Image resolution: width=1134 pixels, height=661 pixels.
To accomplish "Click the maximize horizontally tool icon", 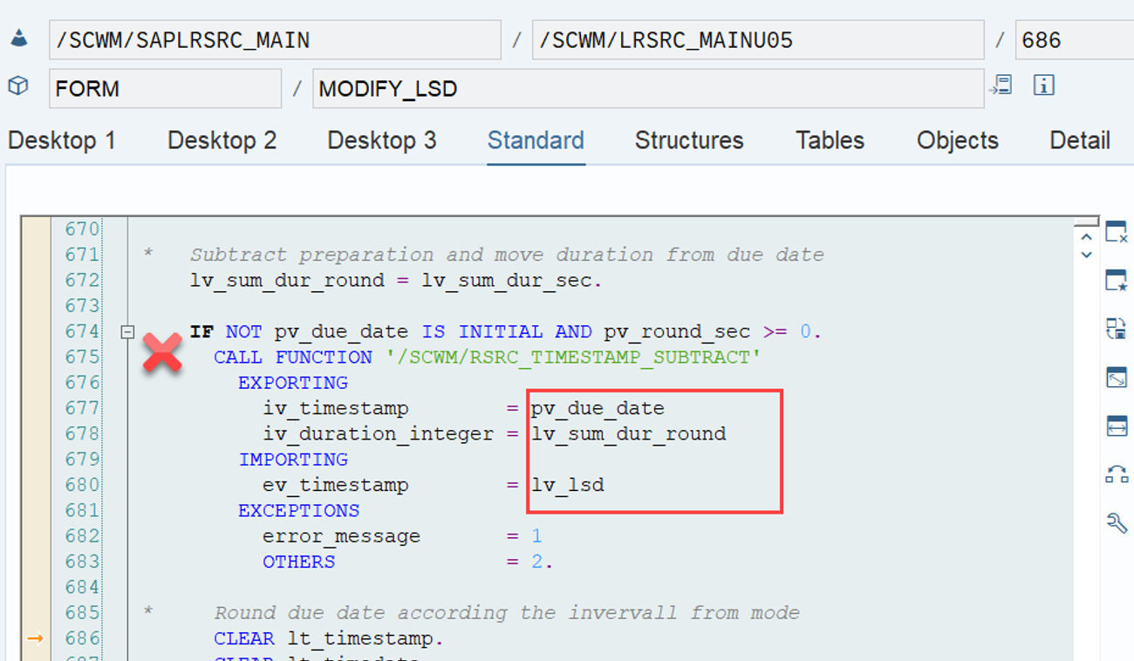I will [x=1116, y=426].
